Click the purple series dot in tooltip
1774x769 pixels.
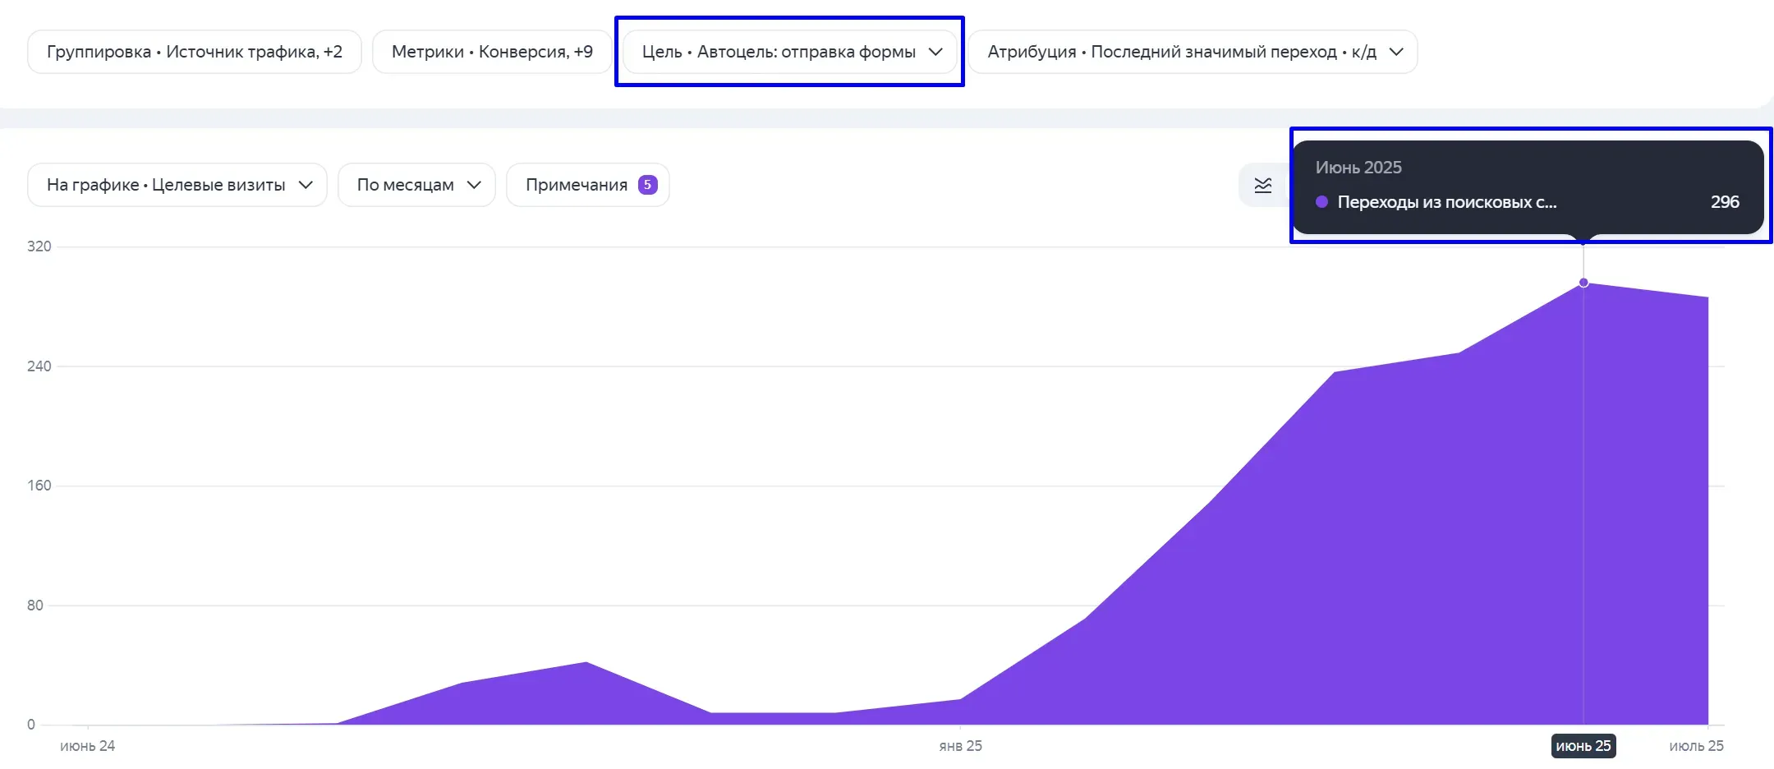[x=1321, y=202]
